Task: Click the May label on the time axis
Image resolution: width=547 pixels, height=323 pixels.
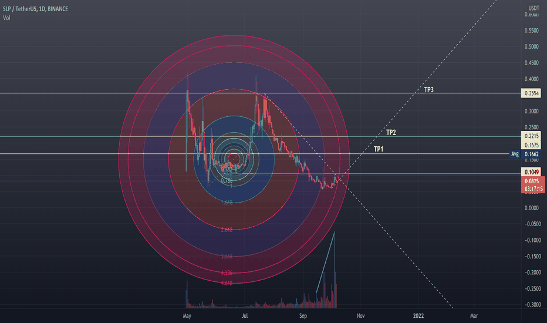Action: (x=187, y=316)
